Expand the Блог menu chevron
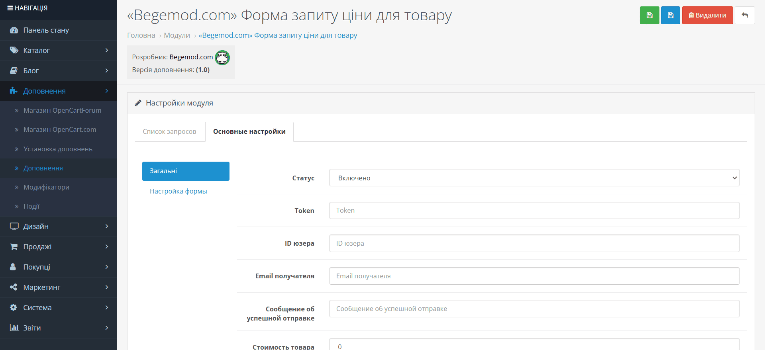 point(107,71)
